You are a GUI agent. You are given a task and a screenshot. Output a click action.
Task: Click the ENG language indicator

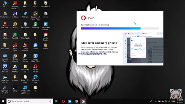[173, 101]
